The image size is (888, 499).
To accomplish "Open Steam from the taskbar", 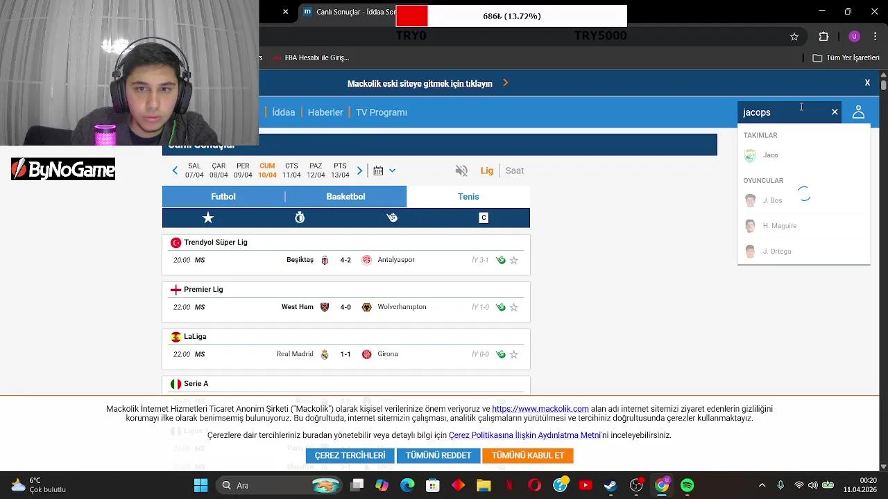I will click(610, 485).
